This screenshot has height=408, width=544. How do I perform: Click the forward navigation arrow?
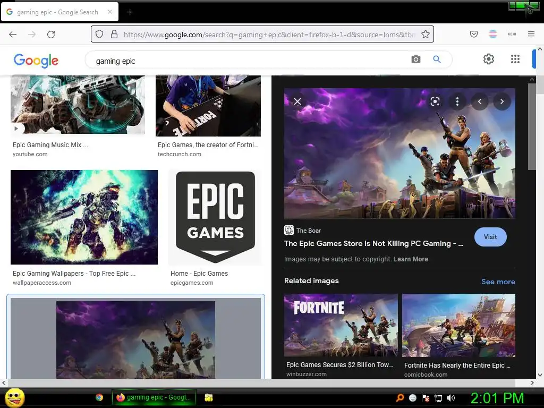click(x=32, y=35)
